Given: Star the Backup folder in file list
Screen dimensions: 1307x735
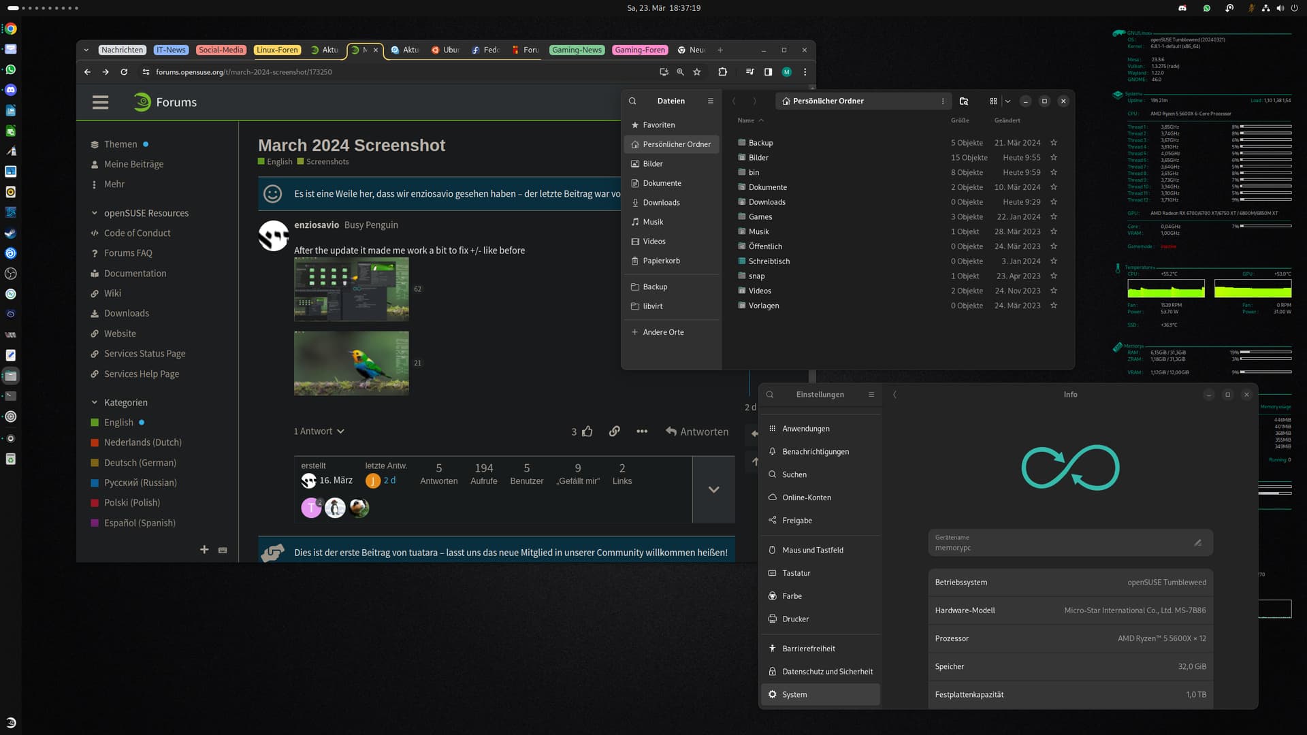Looking at the screenshot, I should point(1054,143).
